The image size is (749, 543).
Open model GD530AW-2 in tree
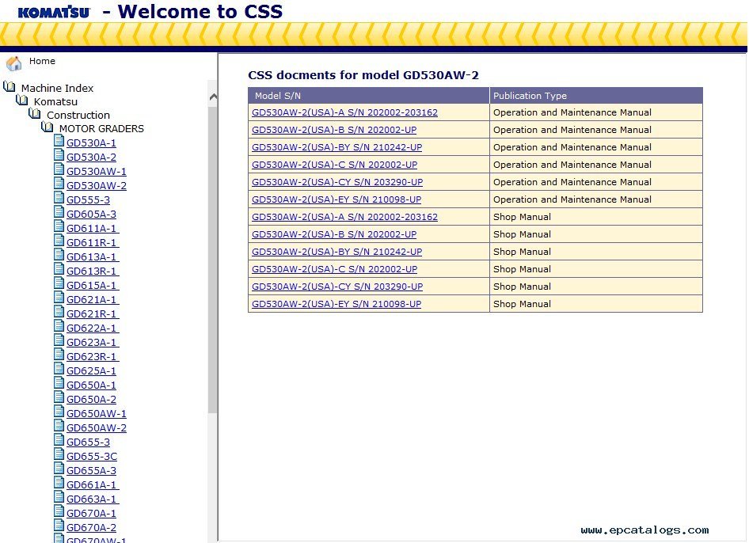tap(97, 186)
